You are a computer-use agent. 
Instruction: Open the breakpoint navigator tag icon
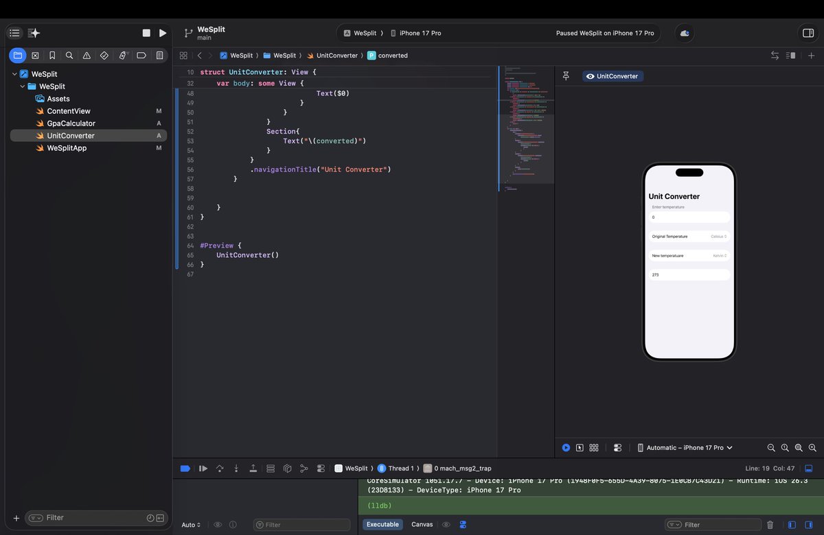(x=141, y=56)
